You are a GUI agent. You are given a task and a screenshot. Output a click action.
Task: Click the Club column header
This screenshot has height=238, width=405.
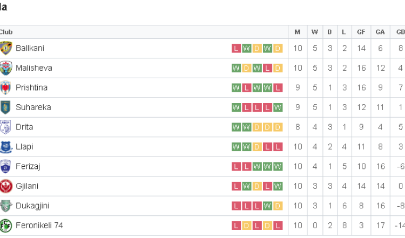point(6,32)
